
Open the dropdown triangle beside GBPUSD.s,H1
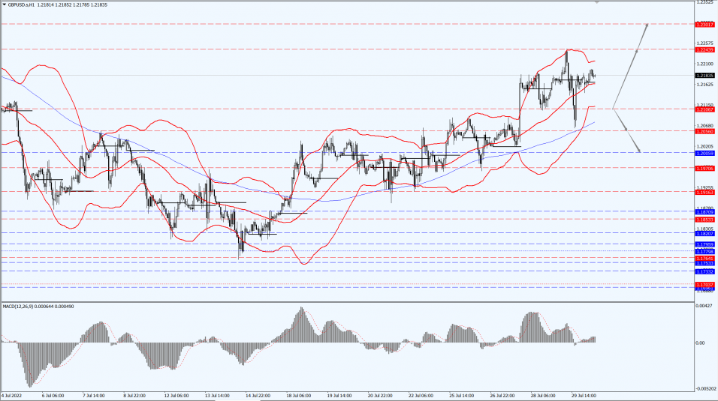4,4
